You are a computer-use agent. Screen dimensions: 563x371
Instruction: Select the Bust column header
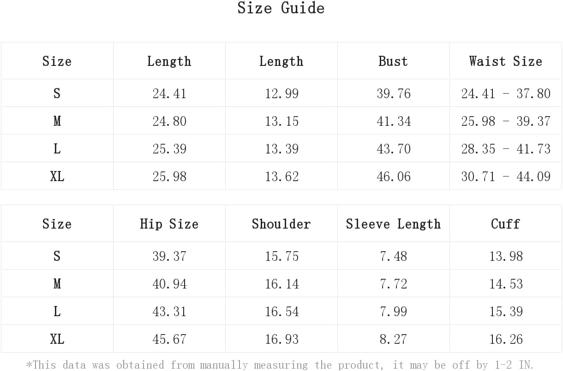[393, 61]
